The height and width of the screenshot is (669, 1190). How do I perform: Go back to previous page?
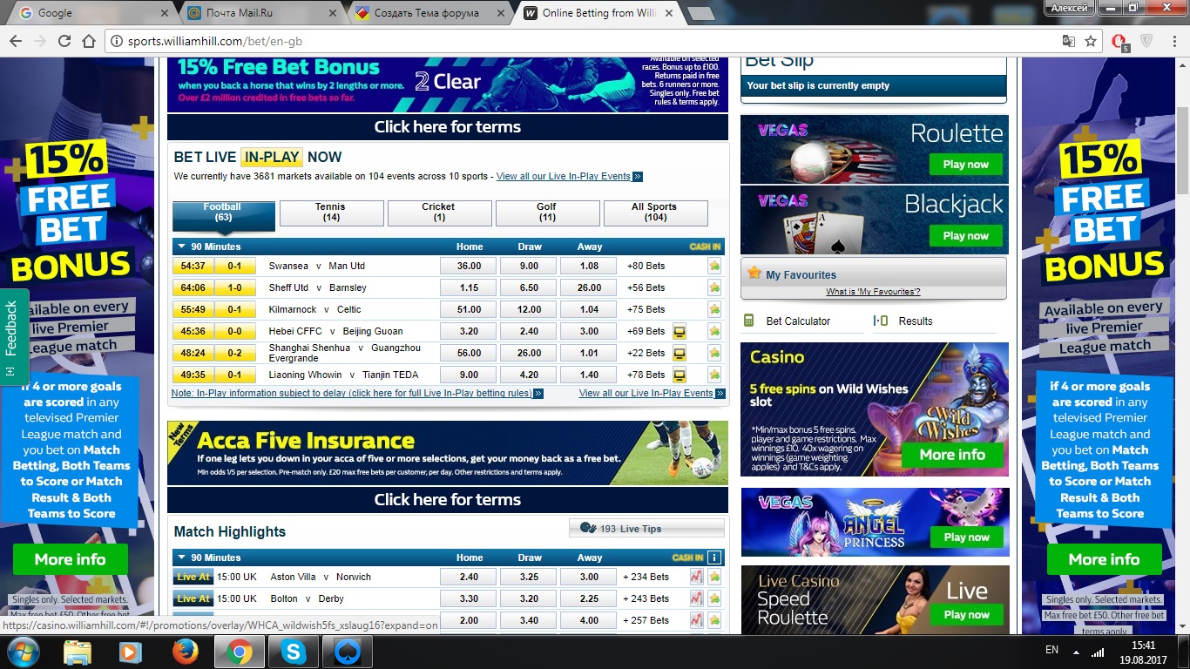click(15, 41)
